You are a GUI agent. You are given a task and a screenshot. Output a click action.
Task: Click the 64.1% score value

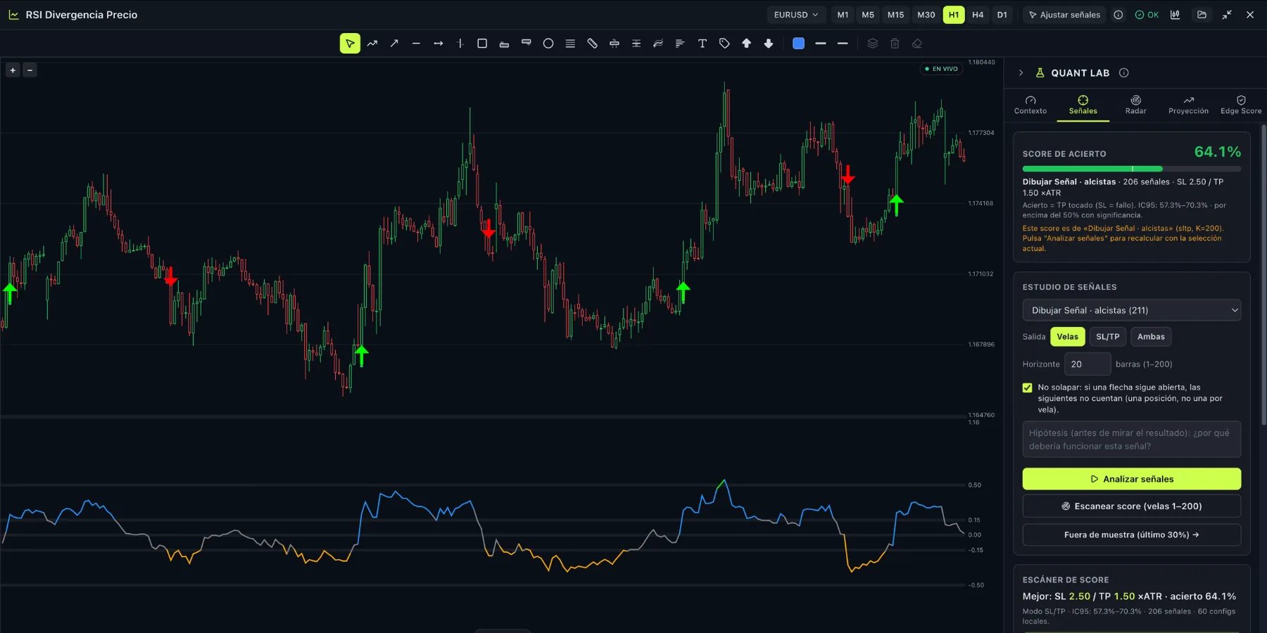pos(1217,152)
